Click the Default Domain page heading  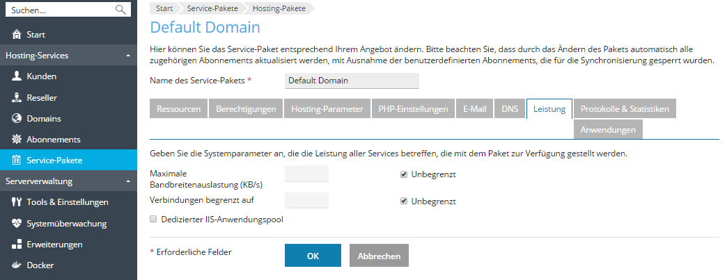coord(205,27)
